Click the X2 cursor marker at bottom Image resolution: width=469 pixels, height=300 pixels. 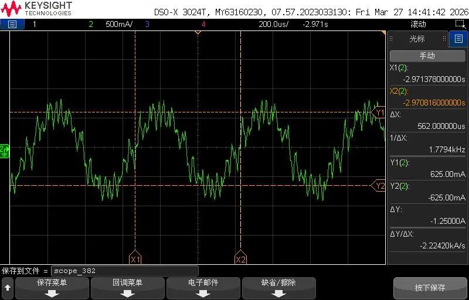pos(240,257)
